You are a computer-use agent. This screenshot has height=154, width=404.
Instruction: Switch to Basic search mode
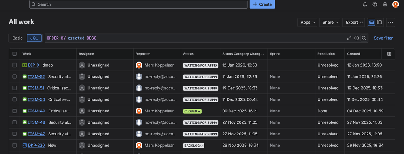(17, 38)
